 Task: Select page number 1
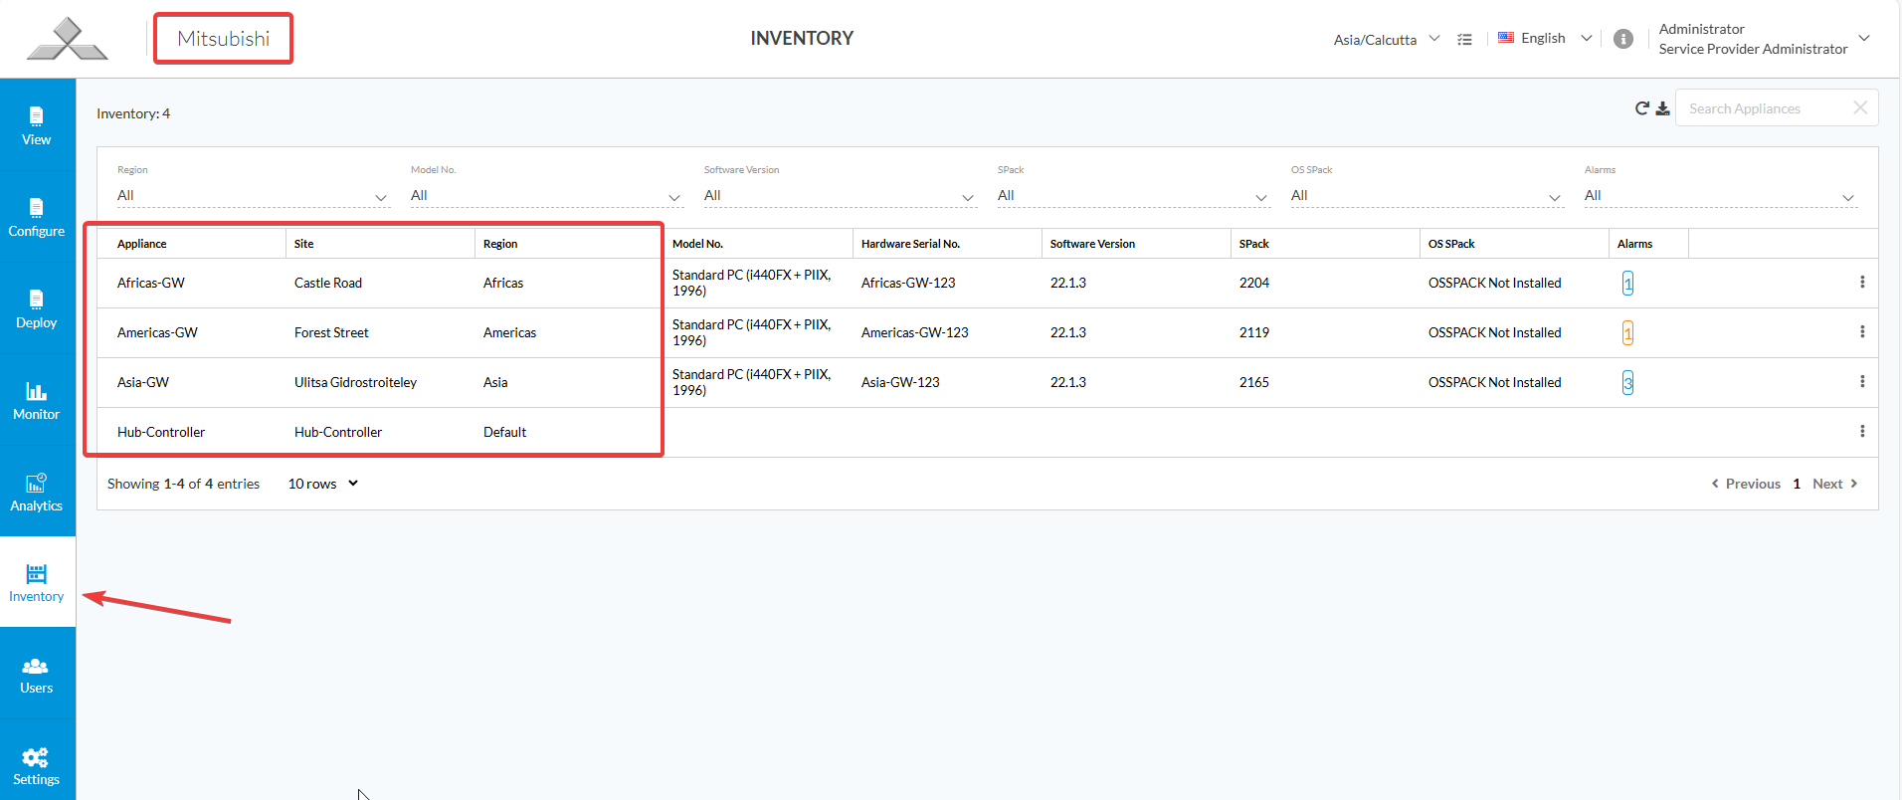pyautogui.click(x=1797, y=484)
